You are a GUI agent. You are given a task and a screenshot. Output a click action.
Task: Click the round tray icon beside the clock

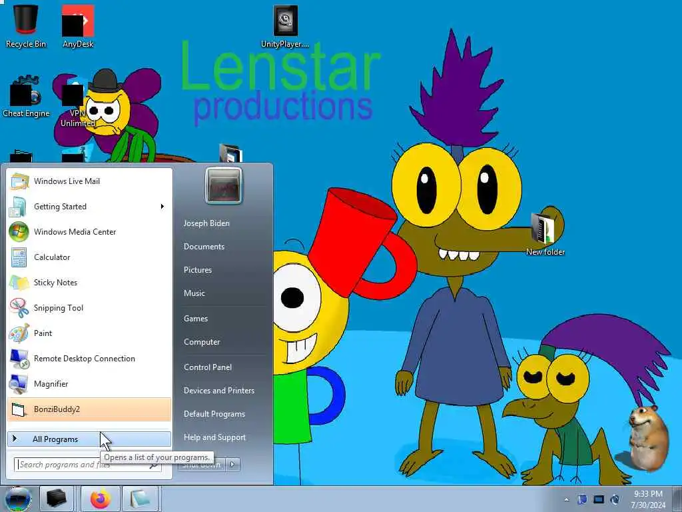point(615,499)
